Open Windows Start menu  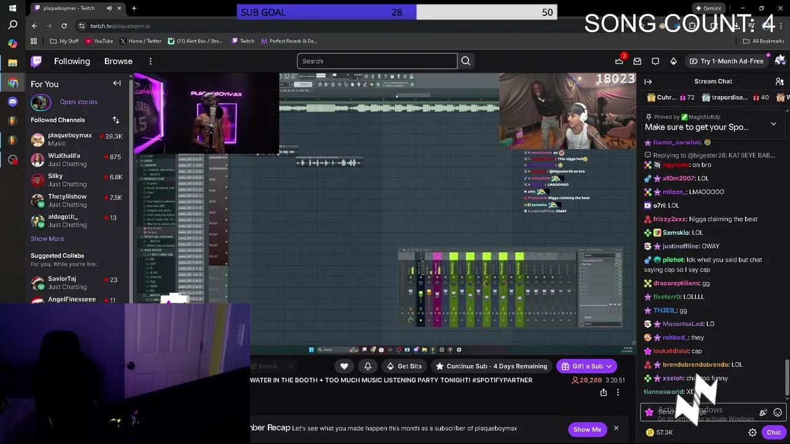[12, 9]
